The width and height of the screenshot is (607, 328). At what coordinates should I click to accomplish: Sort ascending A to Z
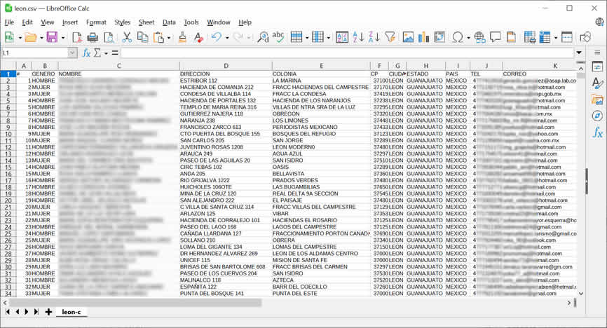coord(358,37)
